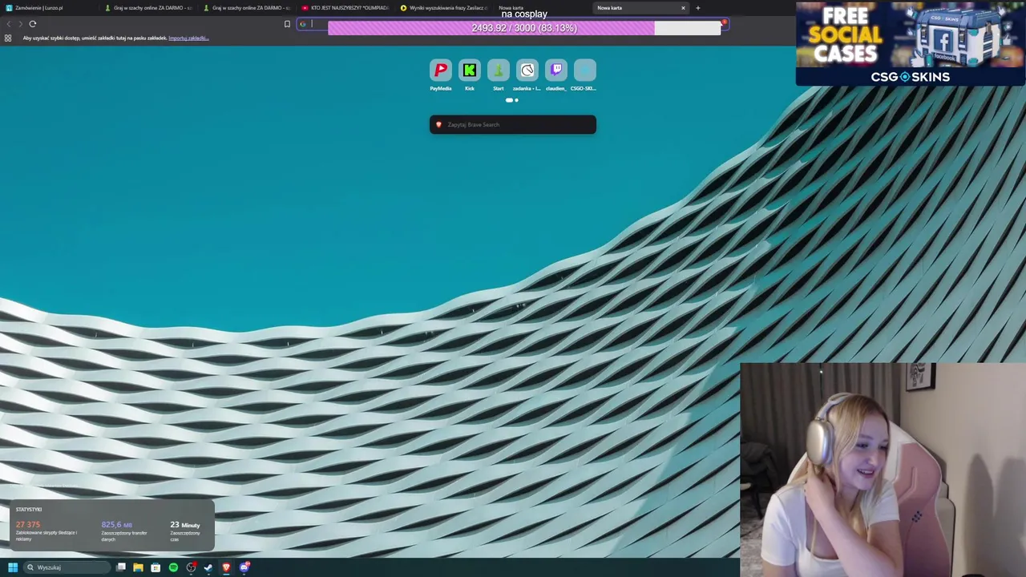Click the 'Zapytaj Brave Search' search box

(x=513, y=124)
